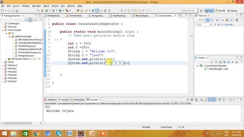This screenshot has height=137, width=244.
Task: Toggle Scheduled view in Task List toolbar
Action: click(212, 20)
